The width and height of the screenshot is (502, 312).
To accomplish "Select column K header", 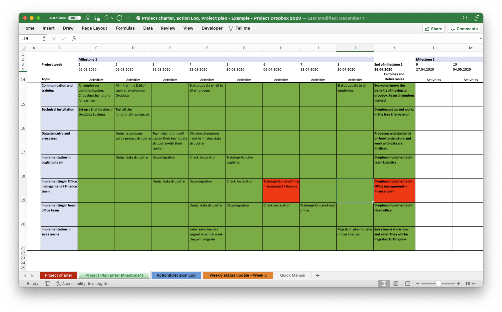I will [394, 48].
